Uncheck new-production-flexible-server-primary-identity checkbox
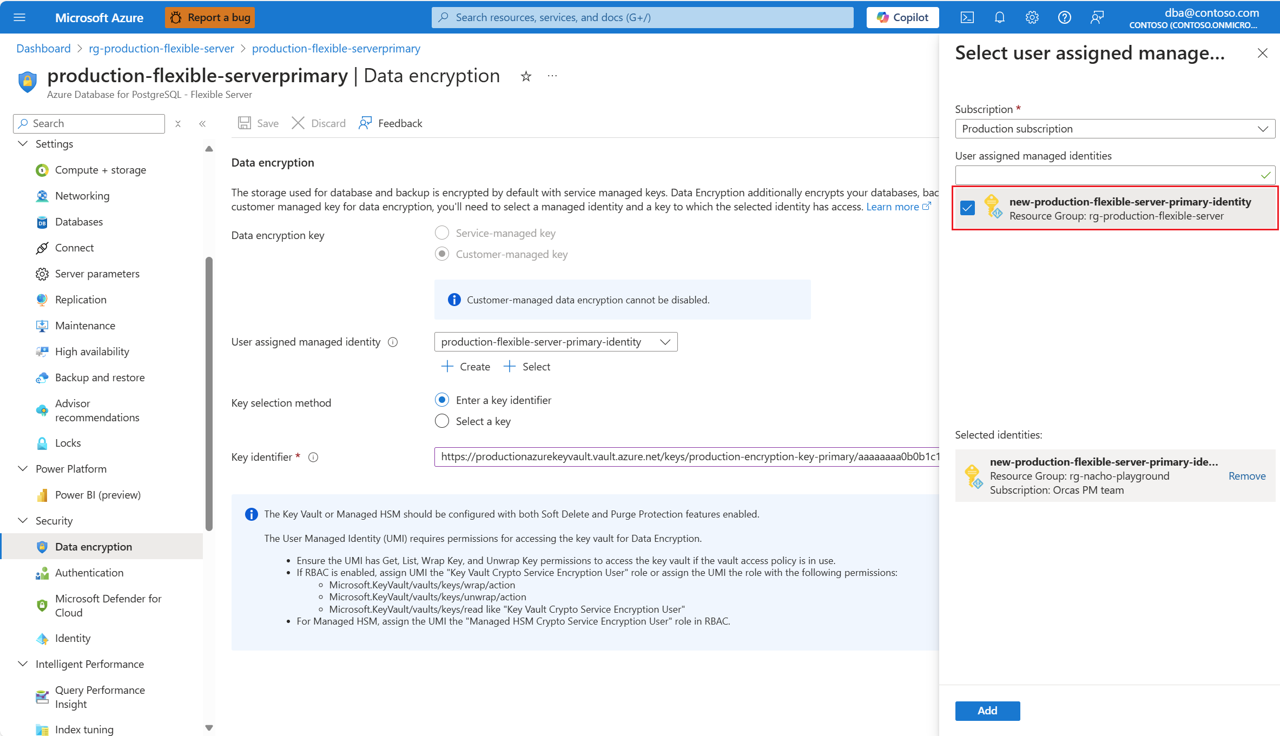Viewport: 1280px width, 736px height. click(x=967, y=208)
